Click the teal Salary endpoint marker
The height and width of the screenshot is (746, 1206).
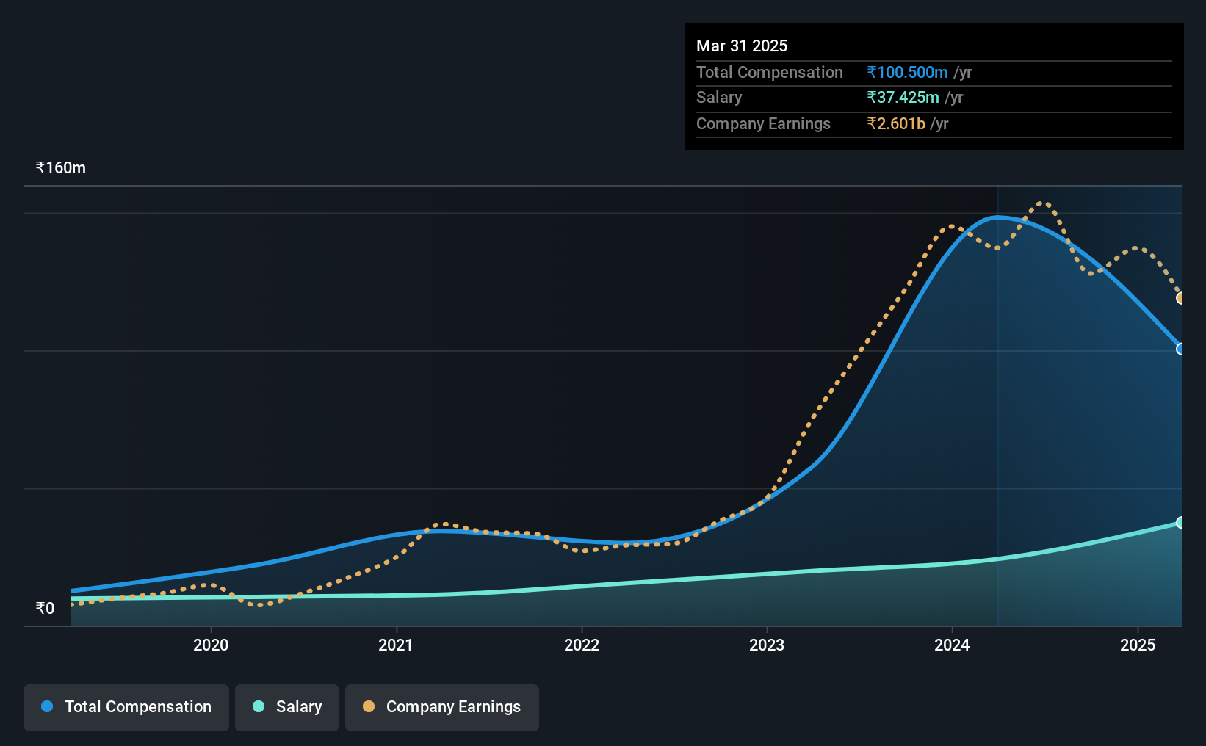click(x=1181, y=523)
